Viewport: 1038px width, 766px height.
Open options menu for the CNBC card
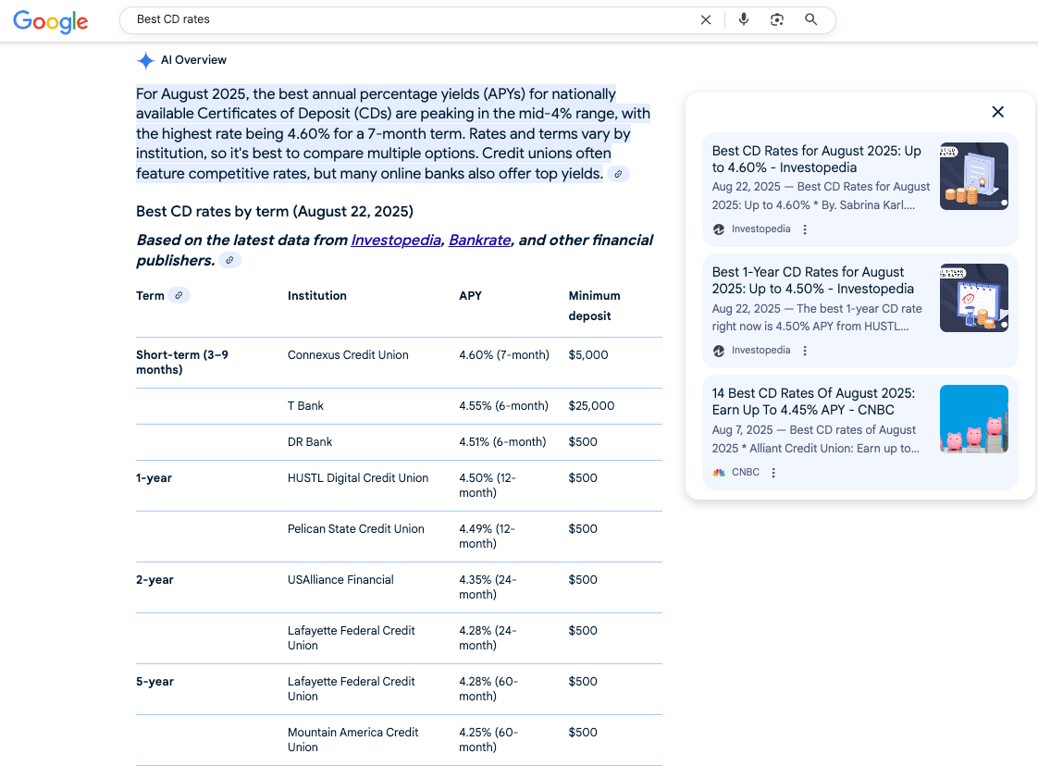point(773,472)
